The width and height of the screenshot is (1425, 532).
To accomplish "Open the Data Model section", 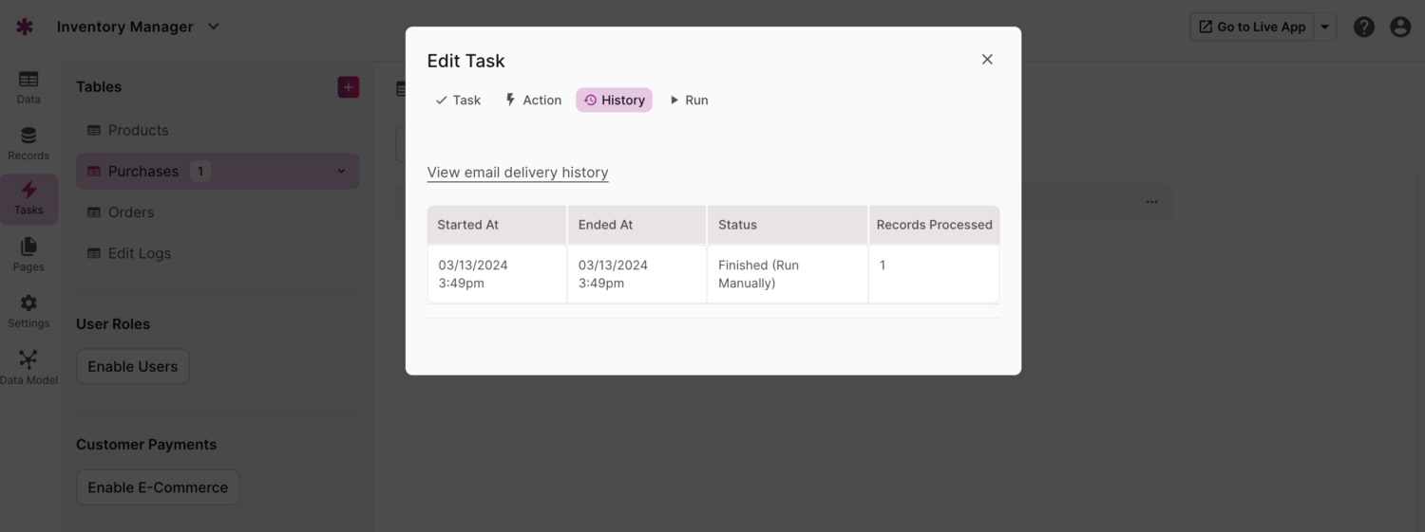I will pyautogui.click(x=28, y=368).
